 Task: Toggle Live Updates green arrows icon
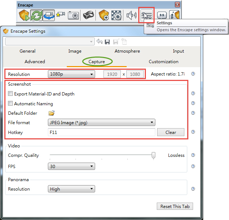tap(36, 15)
